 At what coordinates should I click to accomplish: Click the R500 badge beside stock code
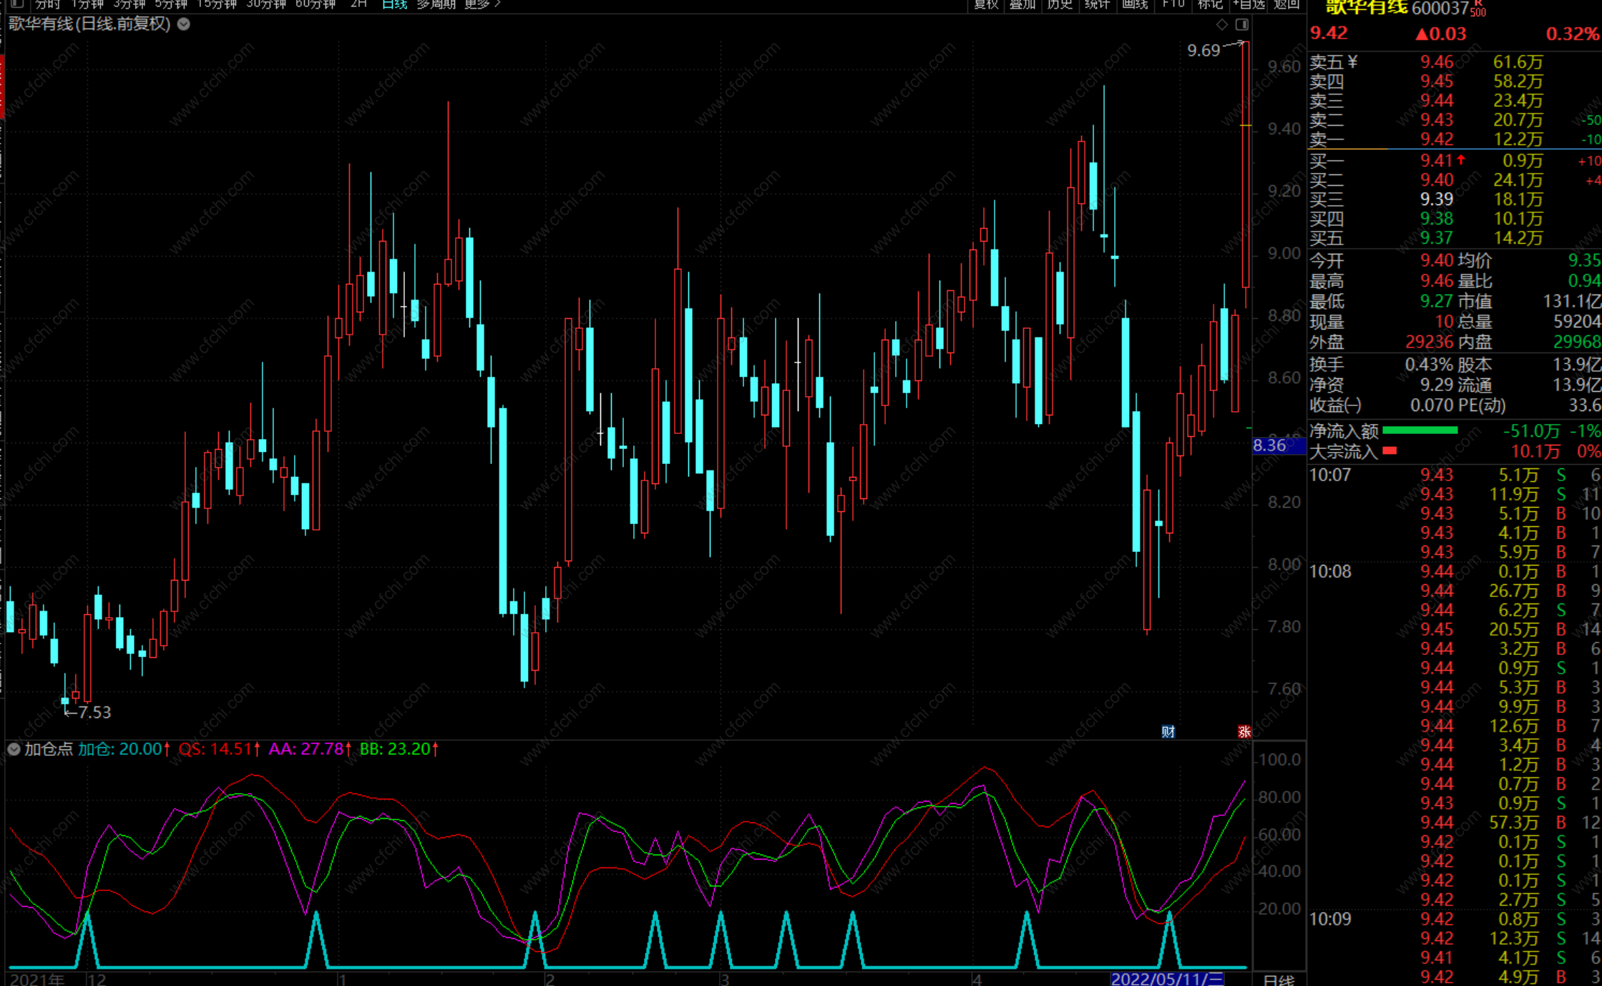(1478, 10)
